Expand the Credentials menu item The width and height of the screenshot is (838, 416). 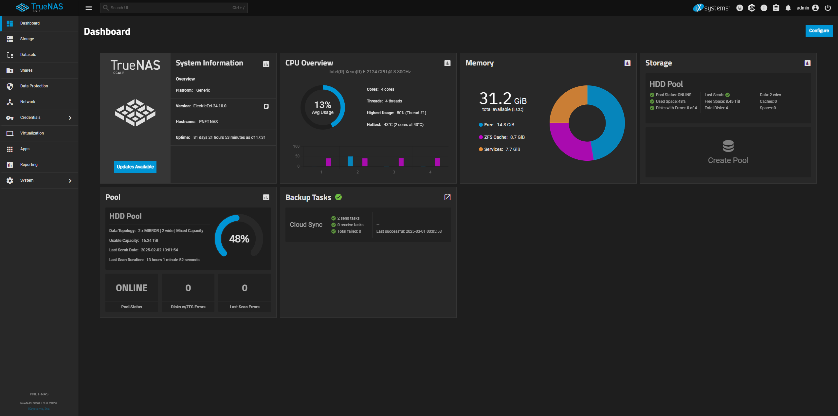(x=69, y=117)
